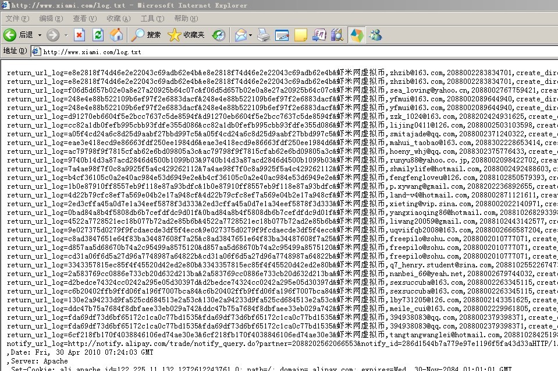Open the 收藏夹 favorites pane
This screenshot has height=371, width=558.
coord(186,35)
